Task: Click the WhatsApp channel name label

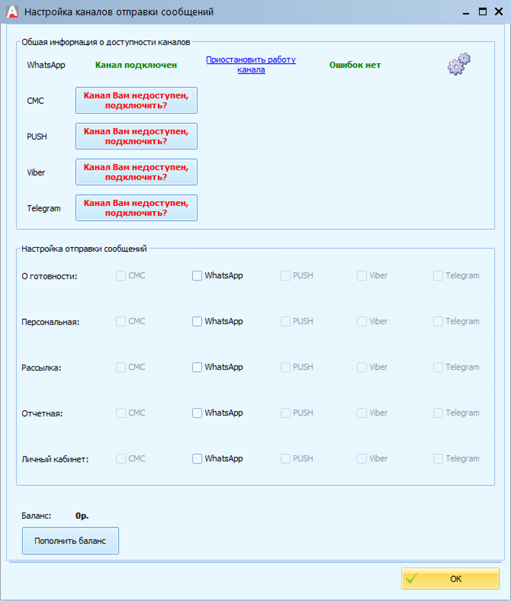Action: tap(46, 65)
